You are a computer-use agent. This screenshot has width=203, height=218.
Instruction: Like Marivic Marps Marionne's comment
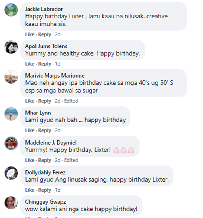(30, 101)
